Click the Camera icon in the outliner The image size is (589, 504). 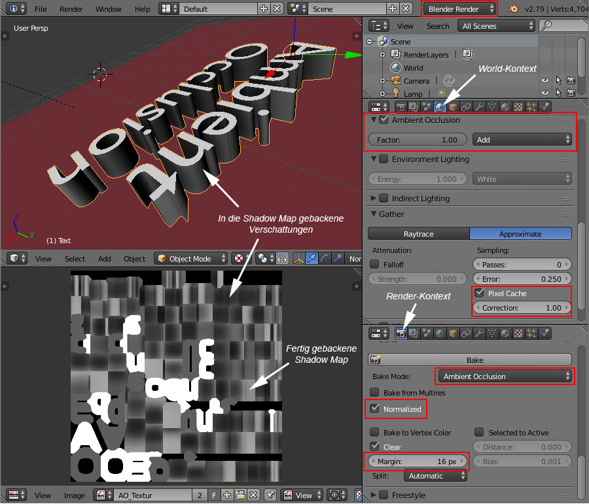click(x=395, y=81)
